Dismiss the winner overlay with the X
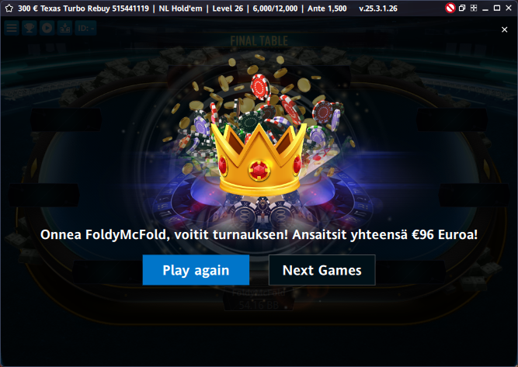 point(505,29)
